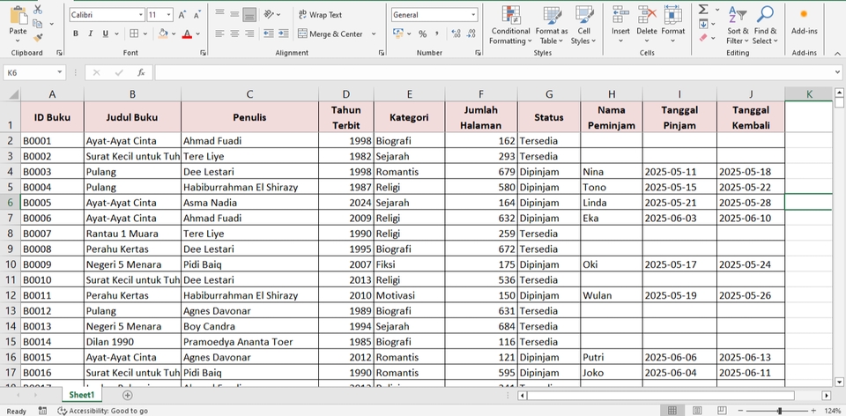Open the General number format dropdown
846x416 pixels.
point(474,15)
